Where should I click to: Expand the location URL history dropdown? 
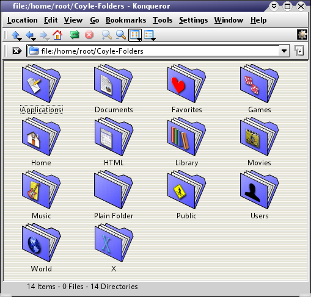pos(284,51)
